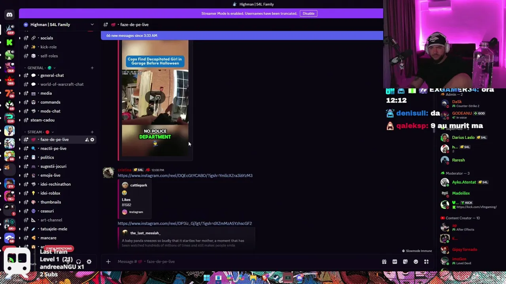Create channel in STREAM category
Screen dimensions: 506x284
[x=92, y=132]
